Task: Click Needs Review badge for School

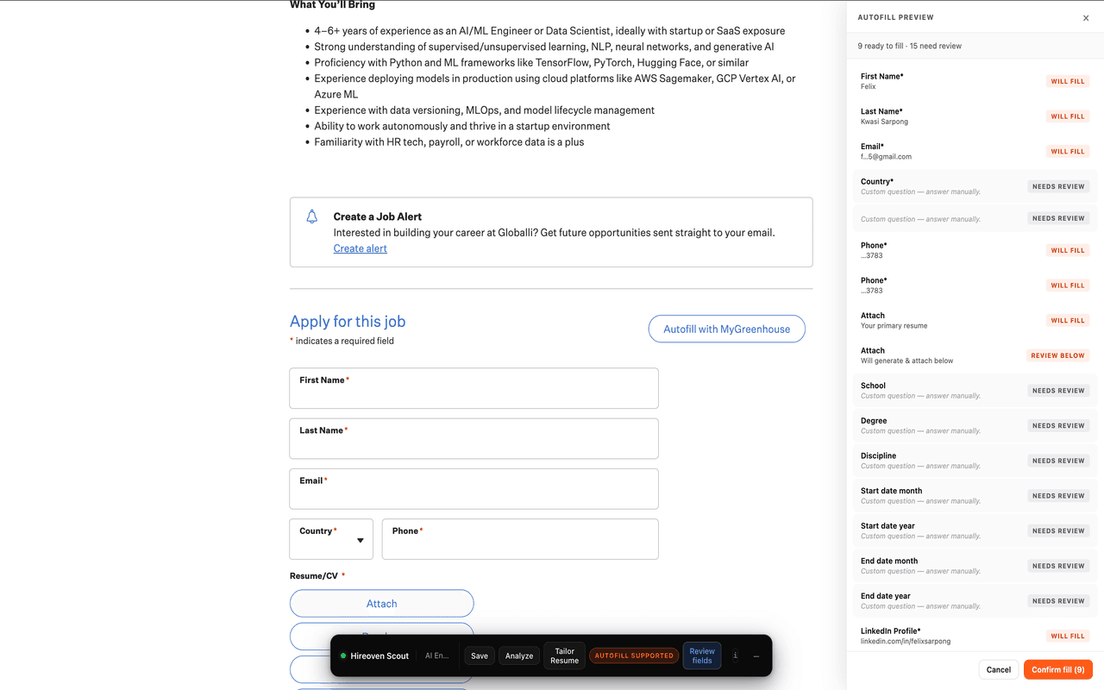Action: [1058, 391]
